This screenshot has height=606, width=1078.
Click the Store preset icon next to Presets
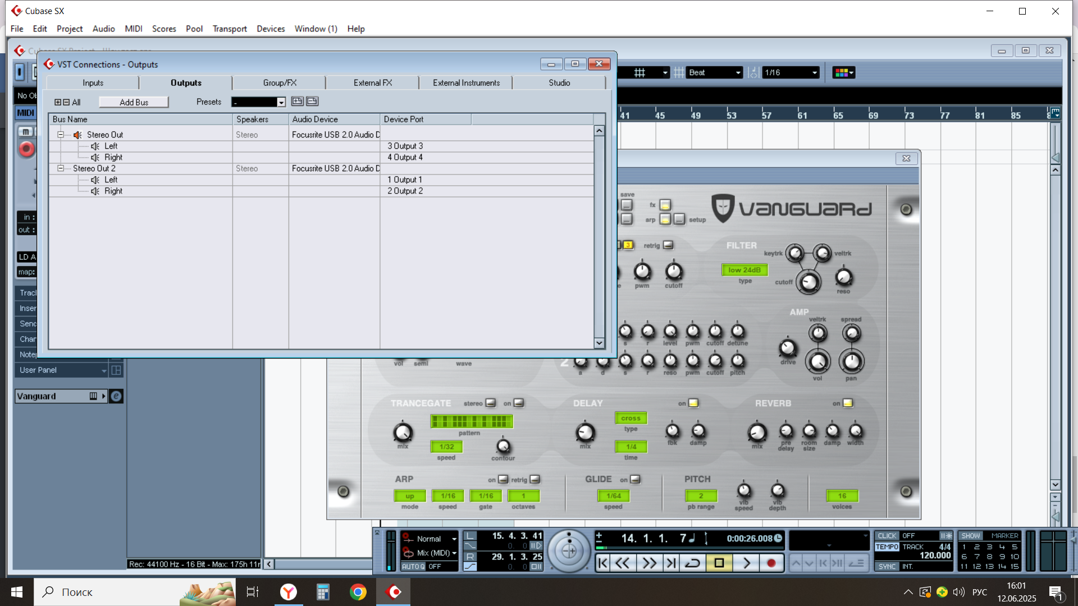[298, 102]
